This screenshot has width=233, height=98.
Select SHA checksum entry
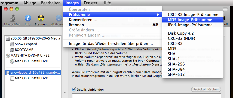tap(193, 54)
